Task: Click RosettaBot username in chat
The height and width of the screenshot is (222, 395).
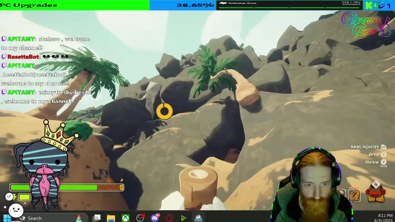Action: 24,57
